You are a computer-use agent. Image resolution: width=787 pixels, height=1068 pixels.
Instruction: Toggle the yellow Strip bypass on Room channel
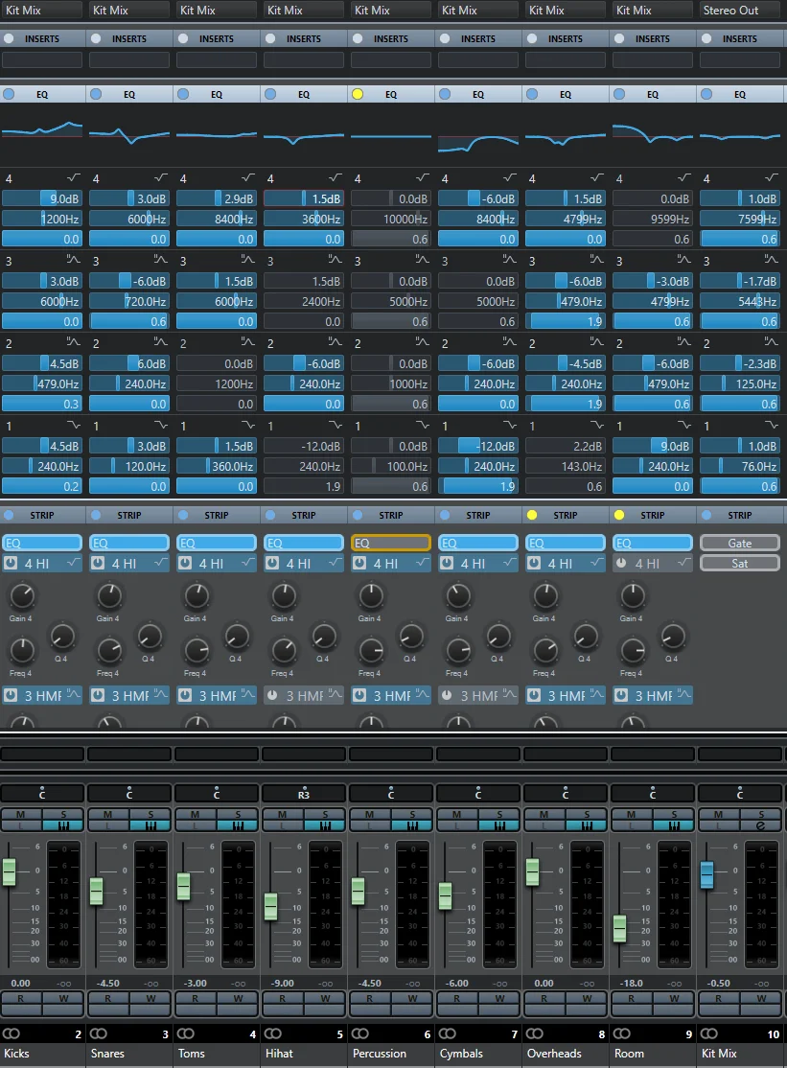[619, 515]
